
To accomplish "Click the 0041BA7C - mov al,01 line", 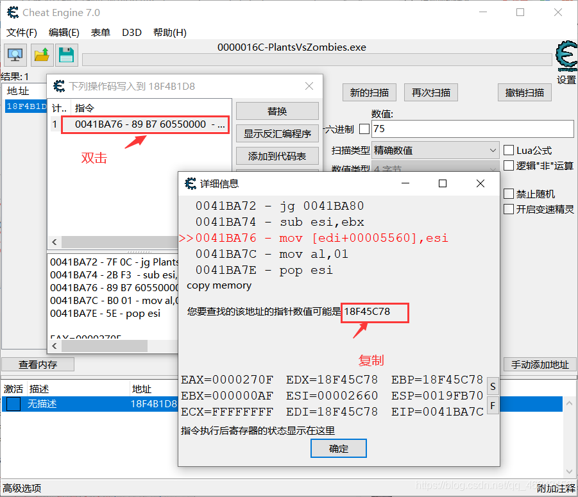I will click(272, 254).
